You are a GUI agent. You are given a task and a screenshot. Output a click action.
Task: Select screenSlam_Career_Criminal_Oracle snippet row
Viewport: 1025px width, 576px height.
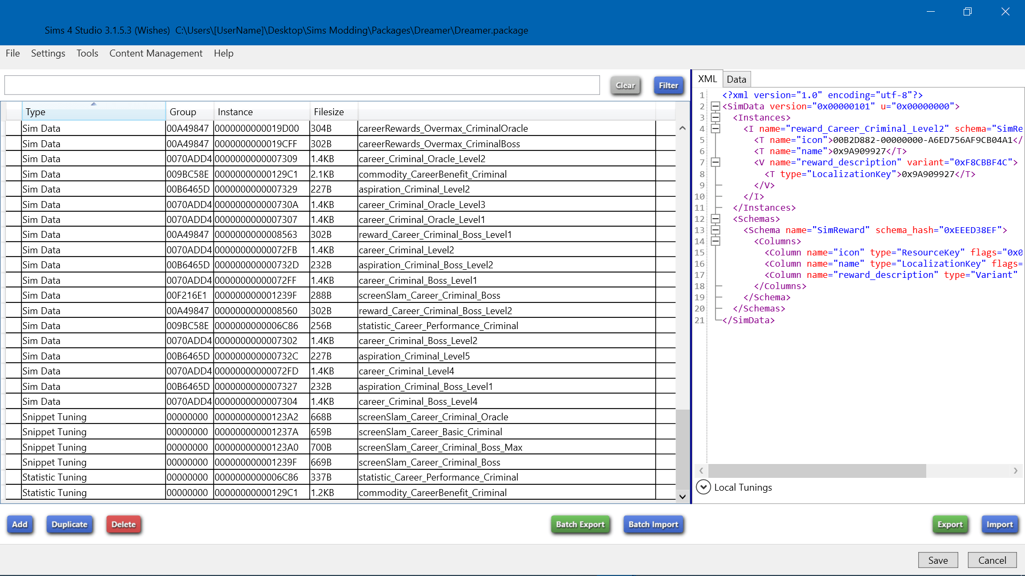[x=341, y=417]
